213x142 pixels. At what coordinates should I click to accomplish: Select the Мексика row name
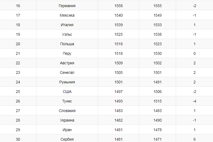point(67,15)
